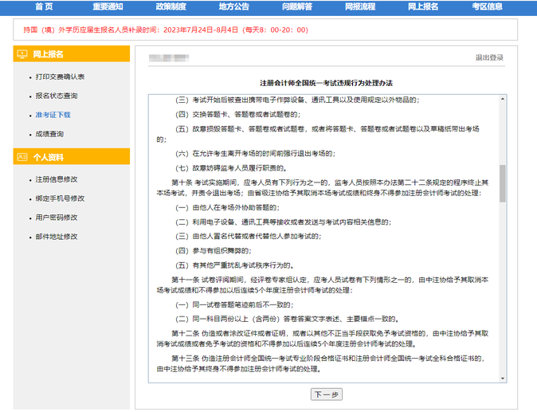537x412 pixels.
Task: Click the scroll up arrow in document panel
Action: [502, 99]
